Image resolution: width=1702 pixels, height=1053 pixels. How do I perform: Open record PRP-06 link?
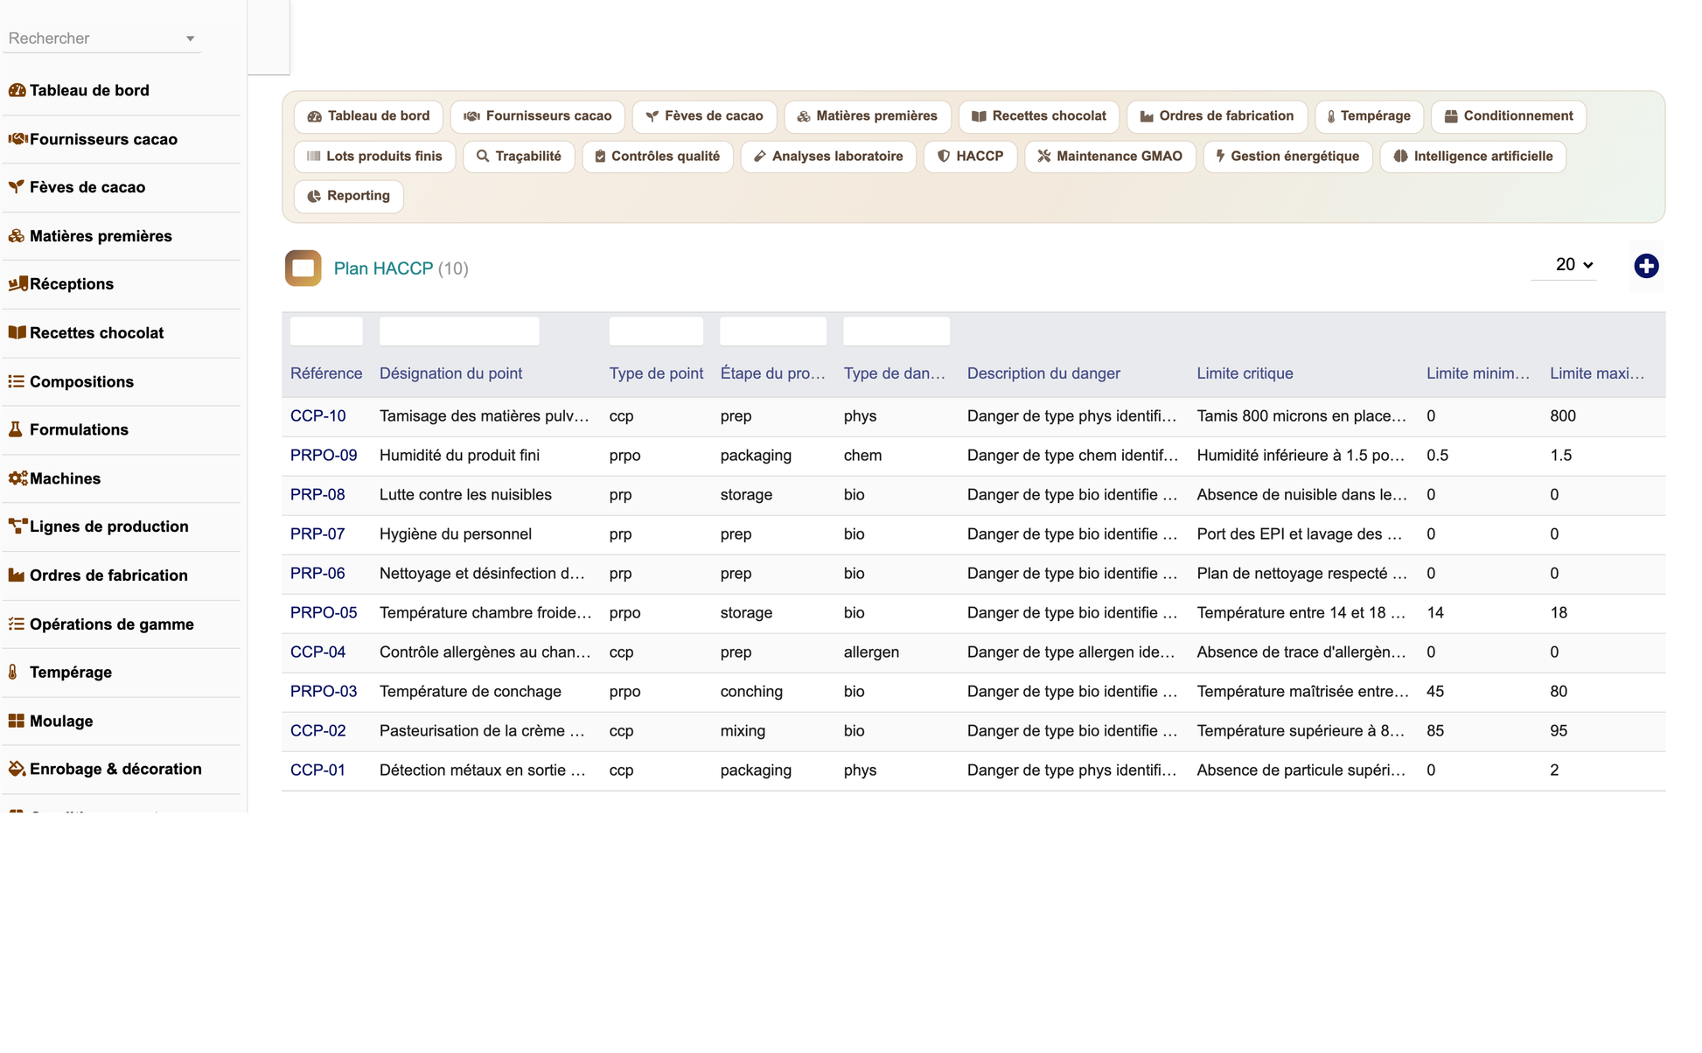tap(317, 574)
